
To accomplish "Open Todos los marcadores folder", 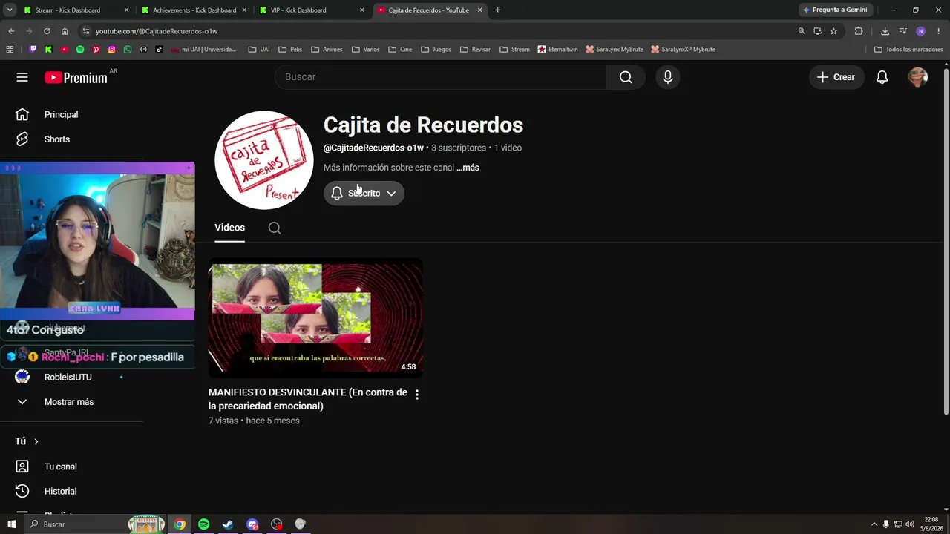I will 908,50.
